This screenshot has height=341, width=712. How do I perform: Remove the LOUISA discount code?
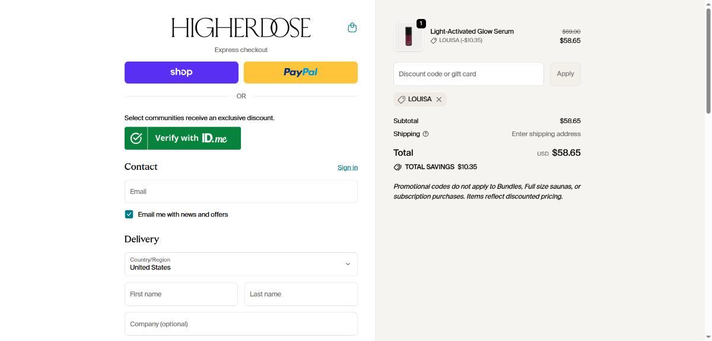[439, 99]
